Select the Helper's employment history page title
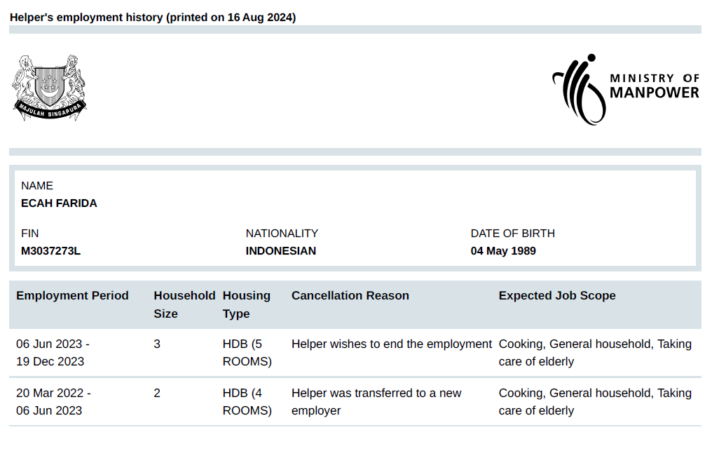 pos(153,18)
